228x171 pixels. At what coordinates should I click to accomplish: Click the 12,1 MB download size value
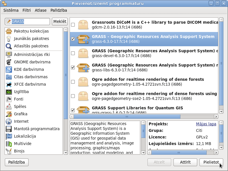[x=203, y=144]
